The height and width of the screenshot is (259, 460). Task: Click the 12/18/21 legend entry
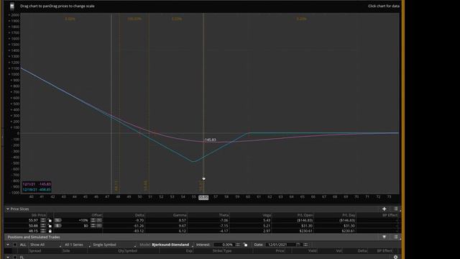(37, 190)
